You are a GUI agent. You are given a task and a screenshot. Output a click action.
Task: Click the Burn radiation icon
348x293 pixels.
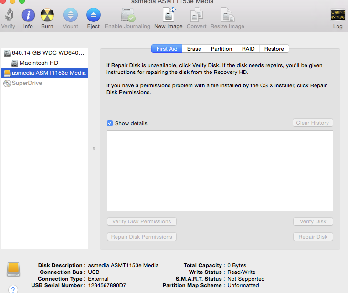[x=47, y=15]
